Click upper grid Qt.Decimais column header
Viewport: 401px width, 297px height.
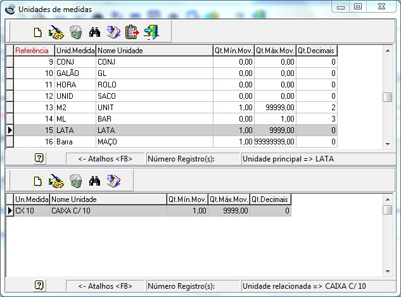(x=317, y=51)
